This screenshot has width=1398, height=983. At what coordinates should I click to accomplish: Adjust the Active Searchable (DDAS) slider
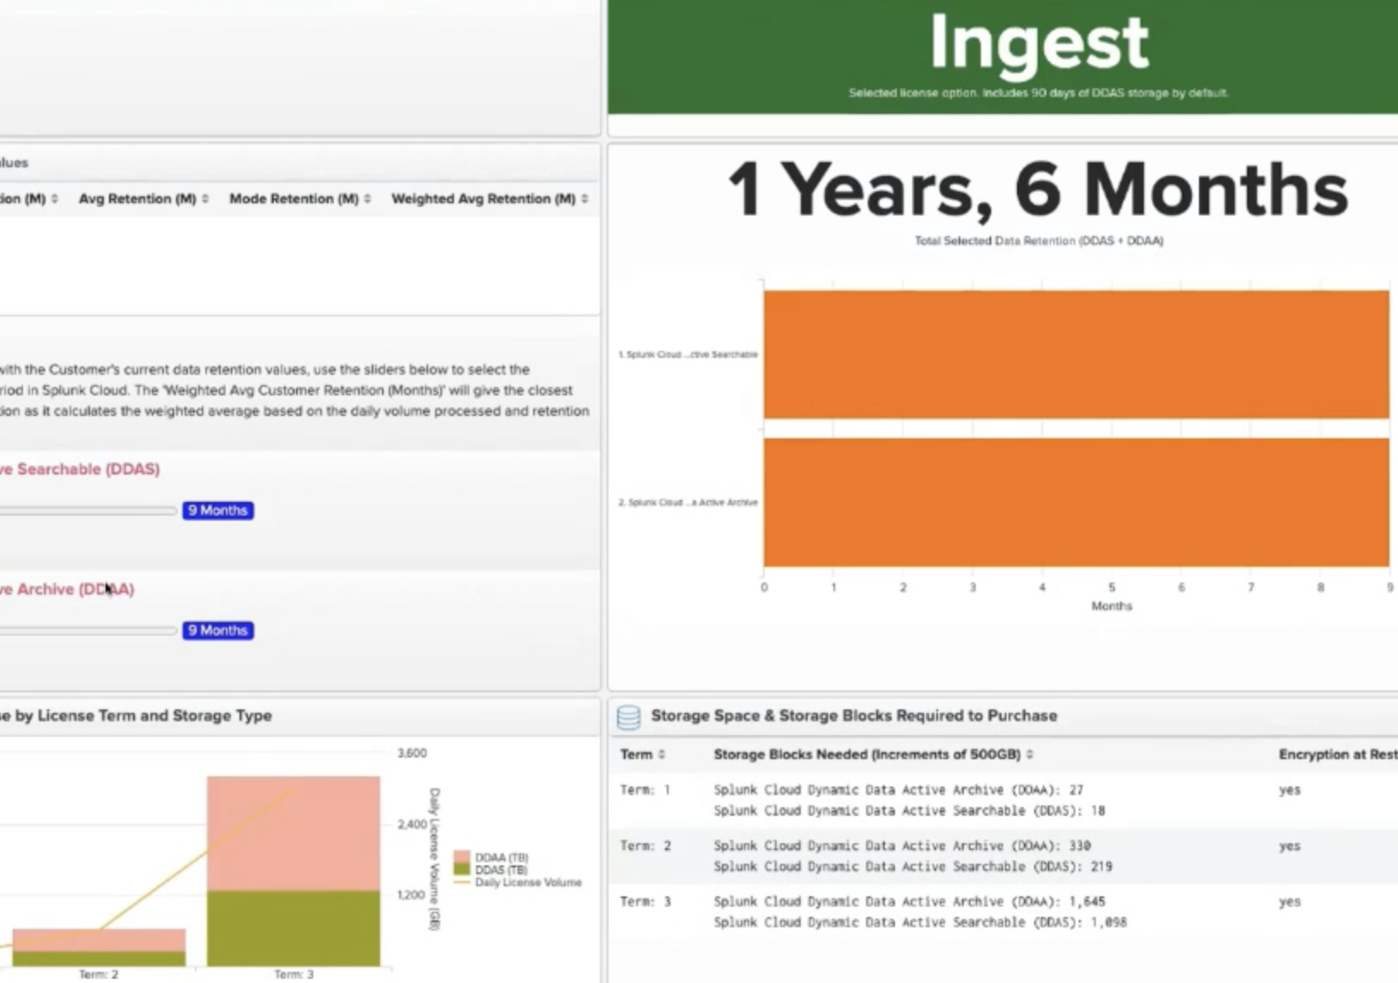pos(86,511)
